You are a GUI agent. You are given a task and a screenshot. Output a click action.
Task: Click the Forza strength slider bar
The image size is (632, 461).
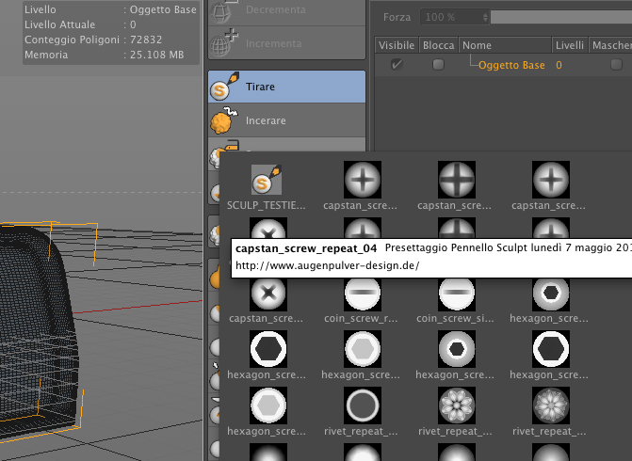click(x=561, y=17)
